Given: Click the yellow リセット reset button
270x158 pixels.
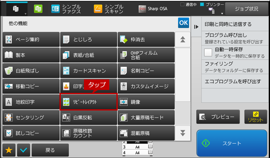Looking at the screenshot, I should tap(256, 117).
